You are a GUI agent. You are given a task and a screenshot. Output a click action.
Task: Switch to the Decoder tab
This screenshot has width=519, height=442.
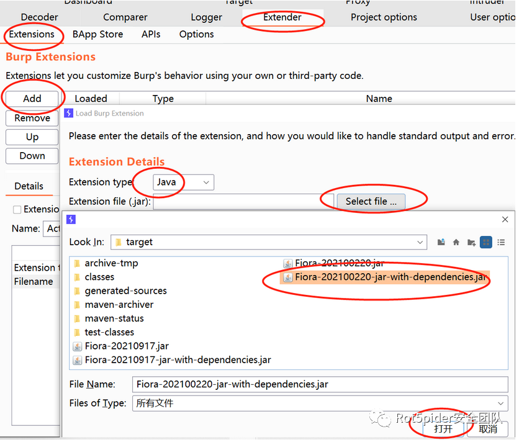pos(39,17)
